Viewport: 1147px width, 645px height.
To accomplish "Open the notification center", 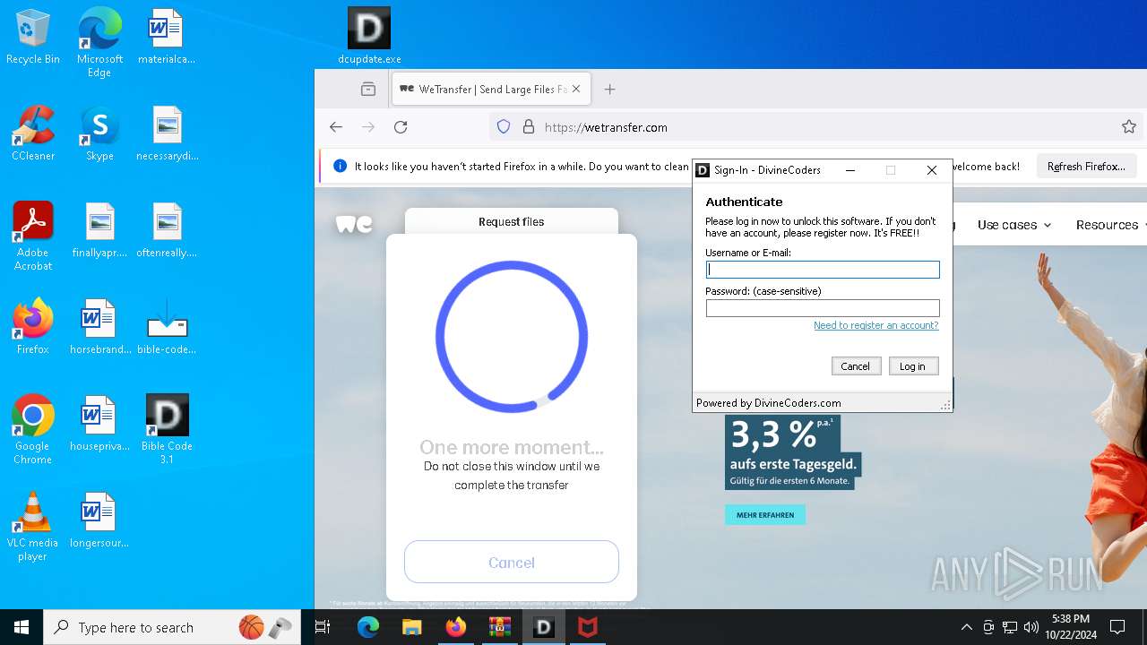I will [x=1117, y=627].
